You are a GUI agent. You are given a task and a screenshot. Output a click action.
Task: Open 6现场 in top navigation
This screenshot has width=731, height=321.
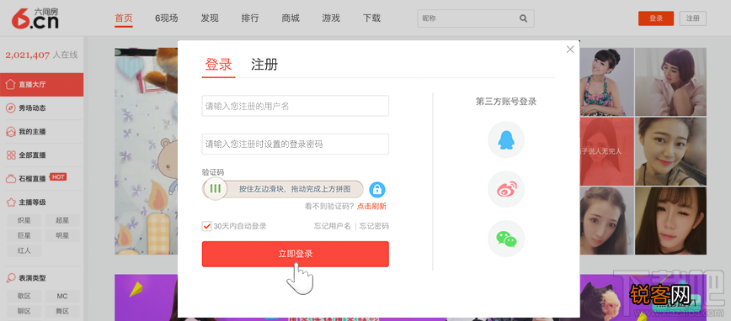167,18
